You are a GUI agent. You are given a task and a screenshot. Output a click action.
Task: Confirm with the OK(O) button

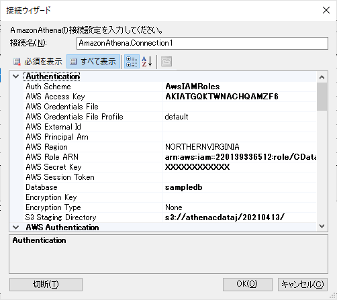coord(248,285)
